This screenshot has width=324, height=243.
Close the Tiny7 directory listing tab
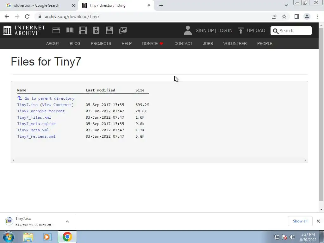(x=149, y=5)
